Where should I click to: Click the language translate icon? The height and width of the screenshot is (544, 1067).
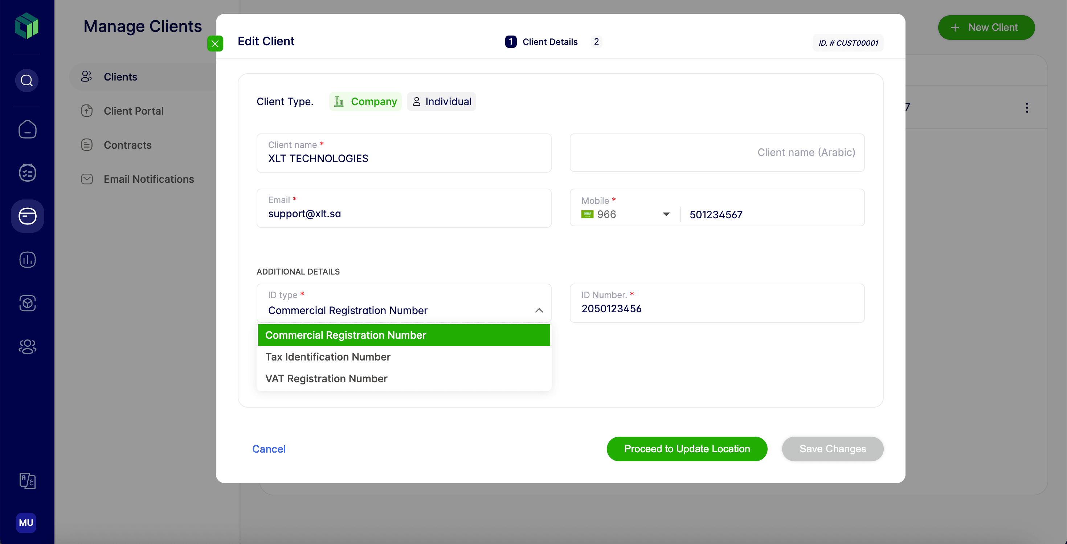(27, 481)
